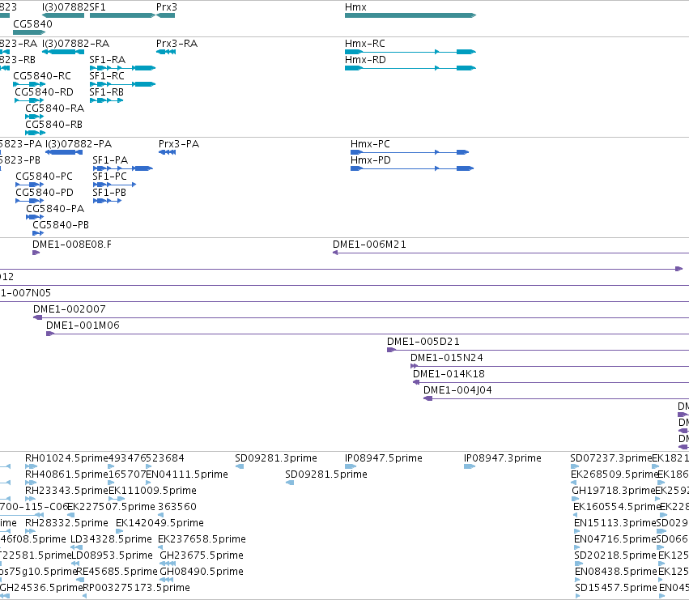This screenshot has width=689, height=600.
Task: Select the EK142049.5prime EST label
Action: (x=159, y=522)
